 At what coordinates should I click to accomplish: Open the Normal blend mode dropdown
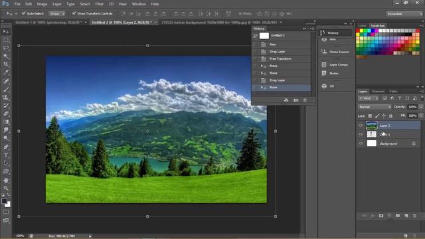click(375, 107)
